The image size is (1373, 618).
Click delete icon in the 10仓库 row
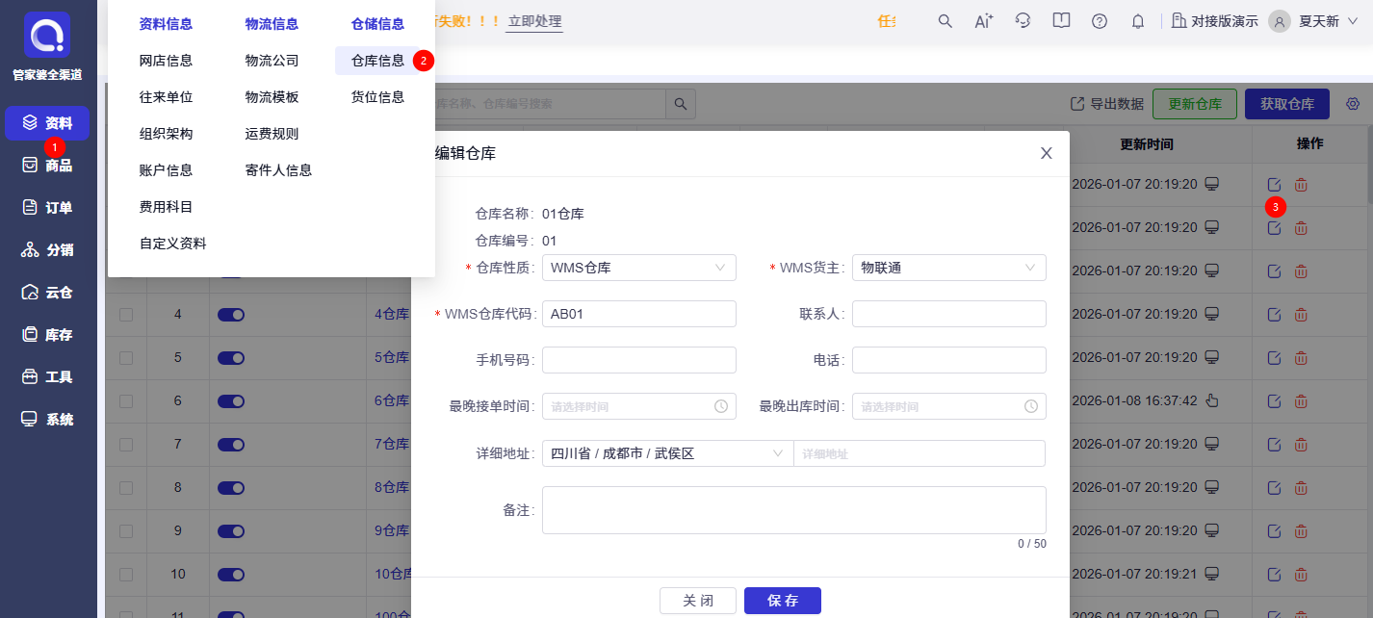point(1301,574)
